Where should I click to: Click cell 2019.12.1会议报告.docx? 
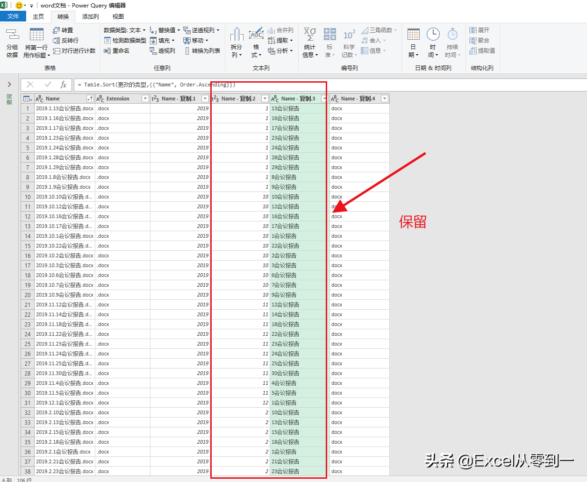pyautogui.click(x=64, y=403)
